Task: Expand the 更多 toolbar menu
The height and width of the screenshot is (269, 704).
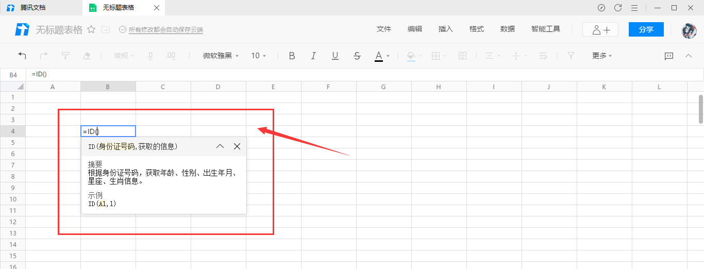Action: [602, 56]
